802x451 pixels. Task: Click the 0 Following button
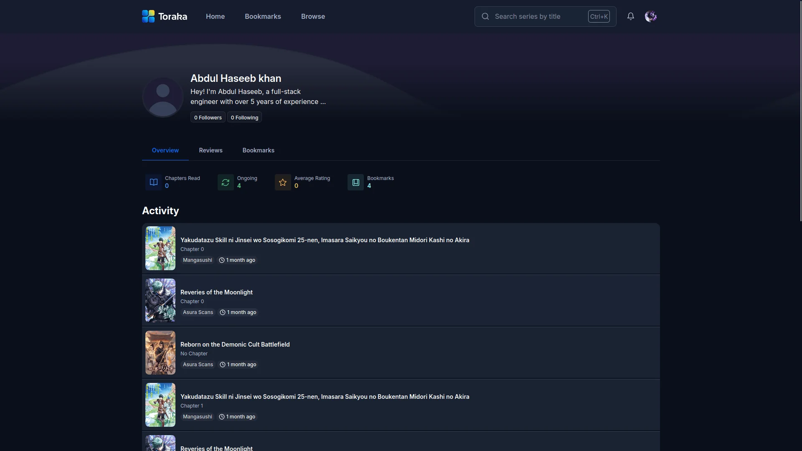tap(244, 117)
